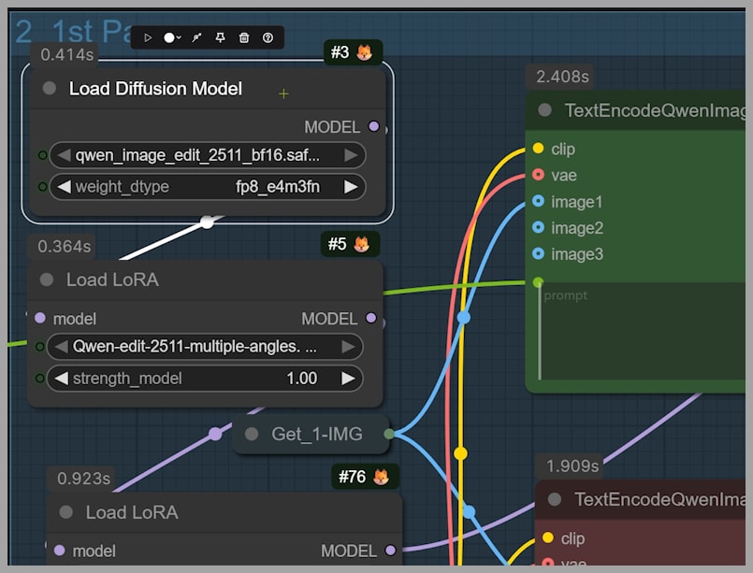The width and height of the screenshot is (753, 573).
Task: Click the image1 input port on TextEncodeQwenImage
Action: pos(538,201)
